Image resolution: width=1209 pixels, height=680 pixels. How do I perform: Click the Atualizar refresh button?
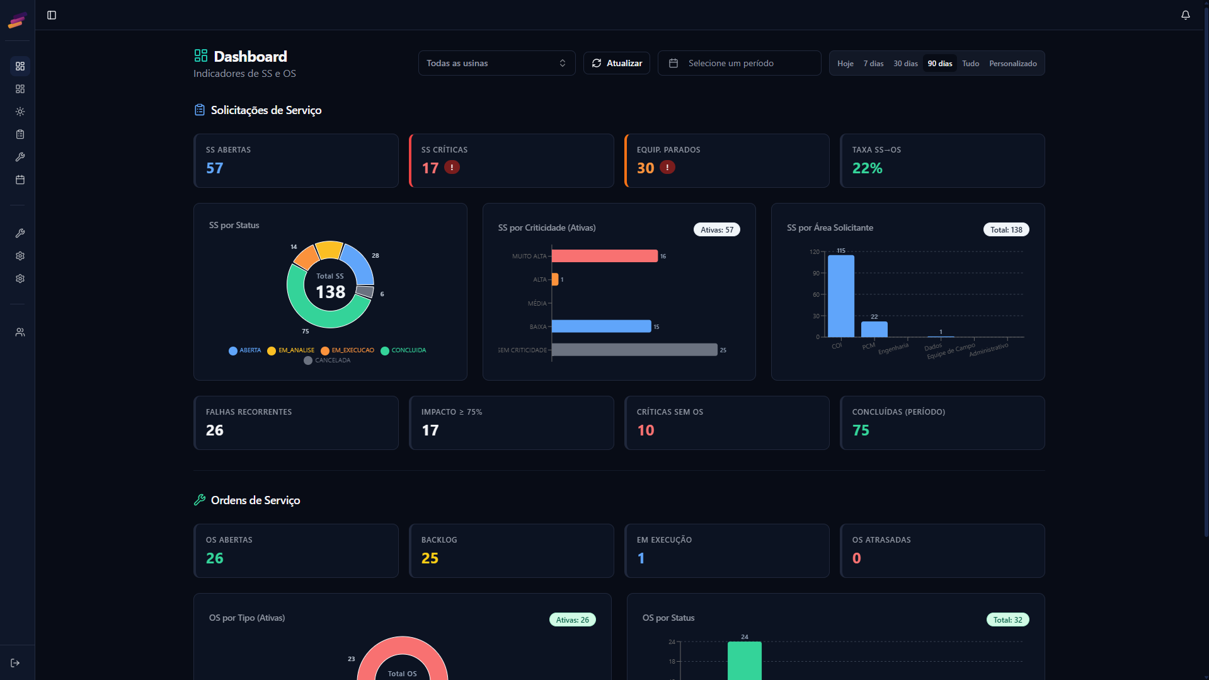tap(617, 63)
